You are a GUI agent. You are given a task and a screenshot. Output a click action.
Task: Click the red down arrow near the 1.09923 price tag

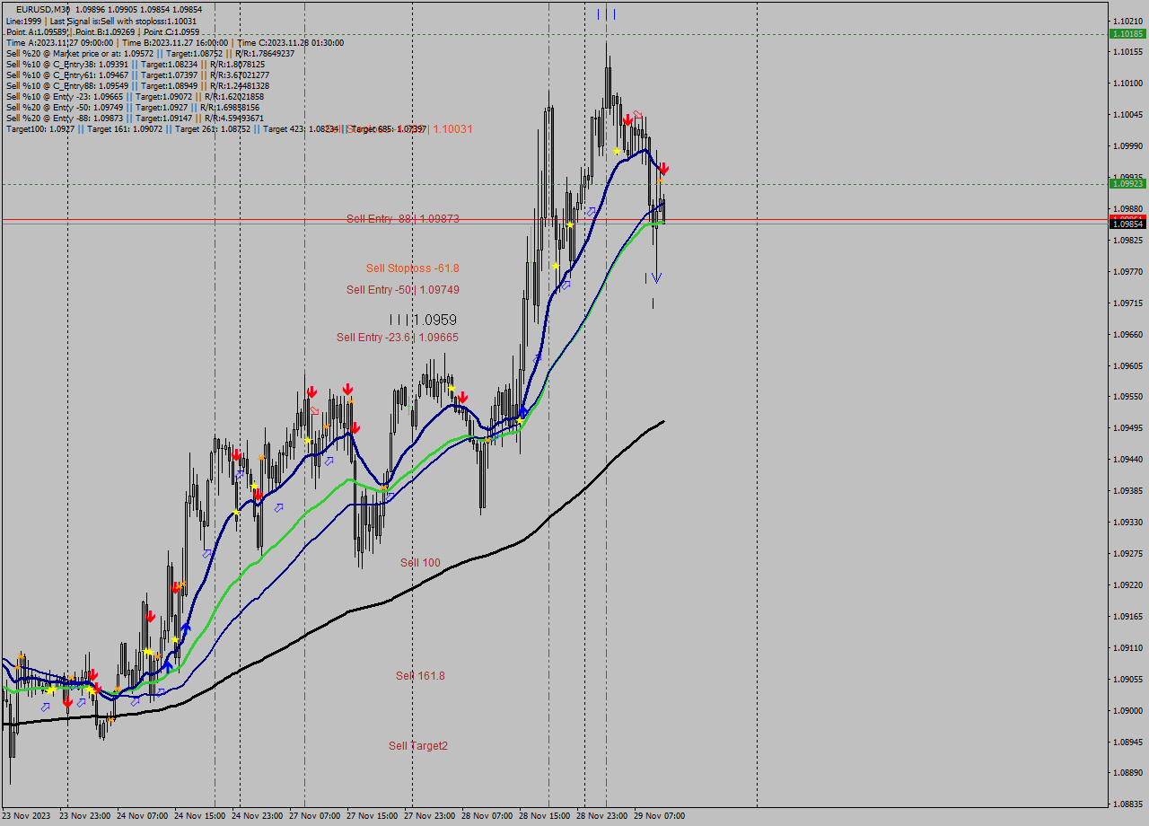coord(664,169)
